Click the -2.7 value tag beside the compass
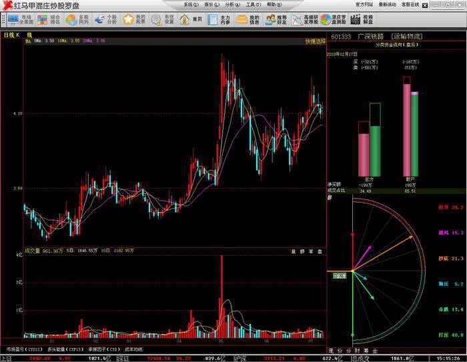467x362 pixels. (x=340, y=276)
